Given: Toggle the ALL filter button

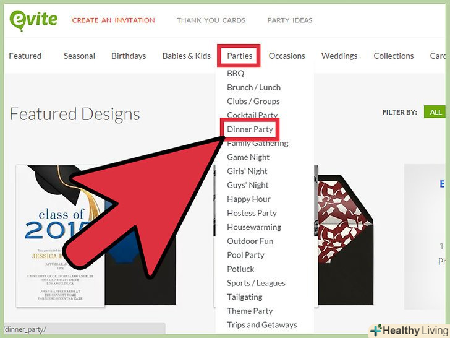Looking at the screenshot, I should point(435,112).
